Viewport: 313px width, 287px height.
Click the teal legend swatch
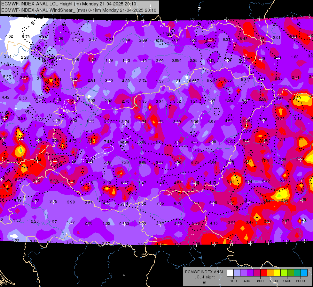[297, 273]
